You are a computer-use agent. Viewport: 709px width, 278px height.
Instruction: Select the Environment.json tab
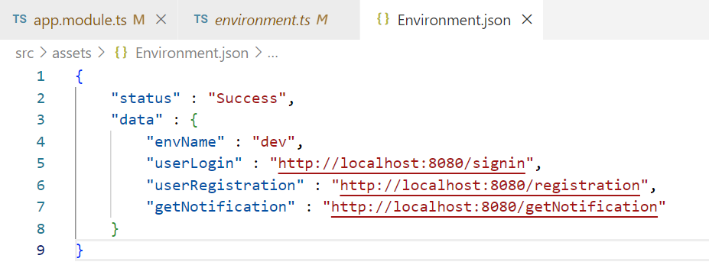451,20
